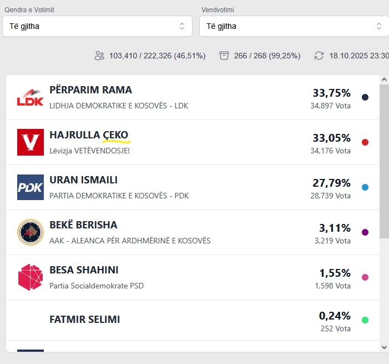Open the Qendra e Votimit dropdown
The width and height of the screenshot is (389, 364).
pyautogui.click(x=97, y=26)
